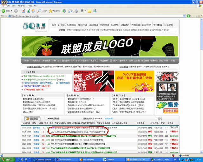Open the Favorites pane with star icon
Image resolution: width=203 pixels, height=162 pixels.
tap(55, 11)
